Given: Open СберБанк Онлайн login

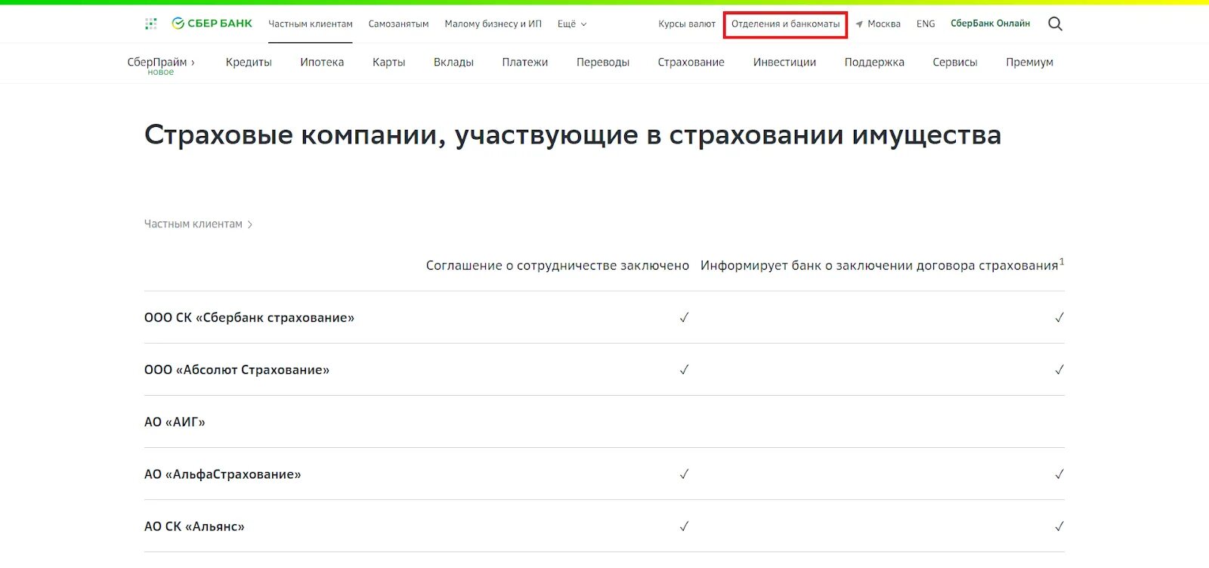Looking at the screenshot, I should coord(990,23).
